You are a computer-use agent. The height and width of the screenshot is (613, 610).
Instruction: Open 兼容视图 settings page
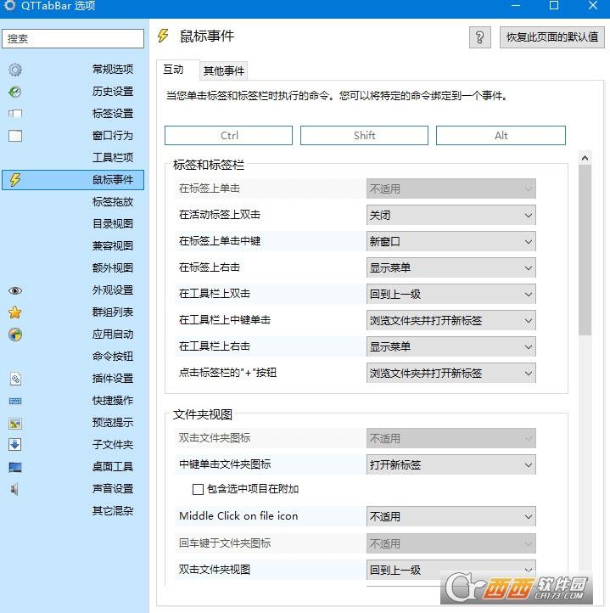point(73,246)
